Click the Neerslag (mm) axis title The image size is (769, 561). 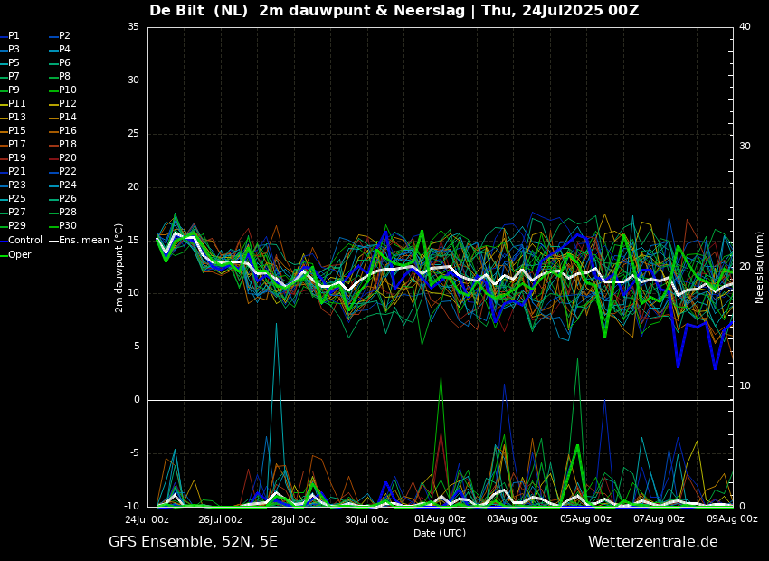[759, 268]
